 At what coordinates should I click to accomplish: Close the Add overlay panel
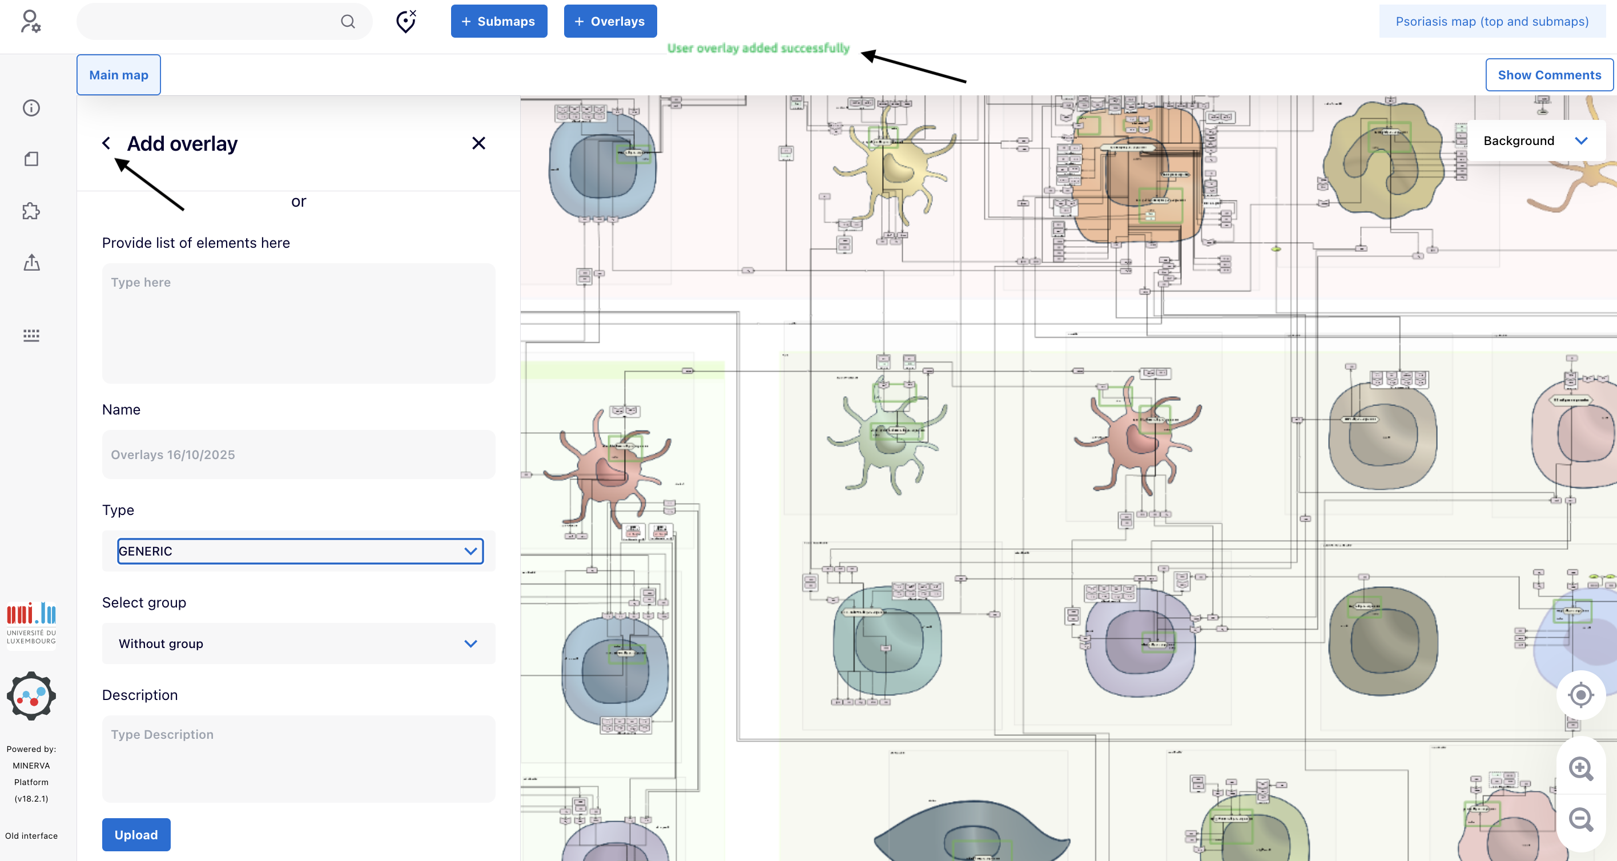pyautogui.click(x=478, y=143)
